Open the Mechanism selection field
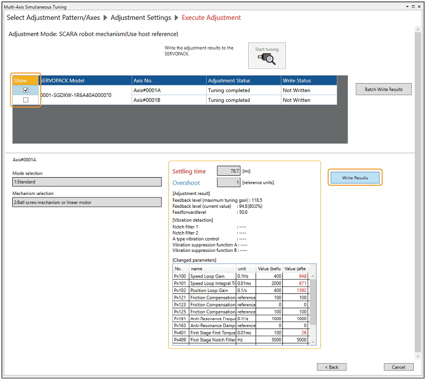Viewport: 426px width, 379px height. pyautogui.click(x=87, y=202)
